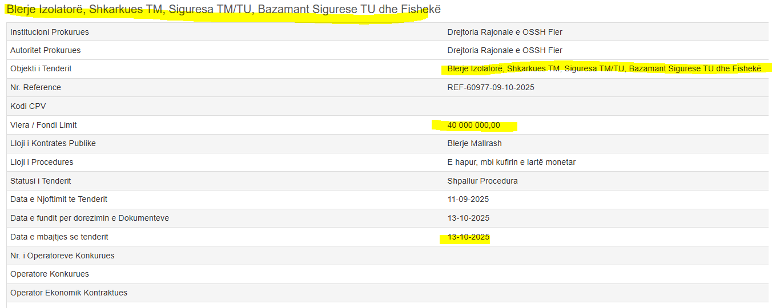Click the page heading starting with Blerje Izolatorë
This screenshot has height=308, width=772.
(x=223, y=10)
